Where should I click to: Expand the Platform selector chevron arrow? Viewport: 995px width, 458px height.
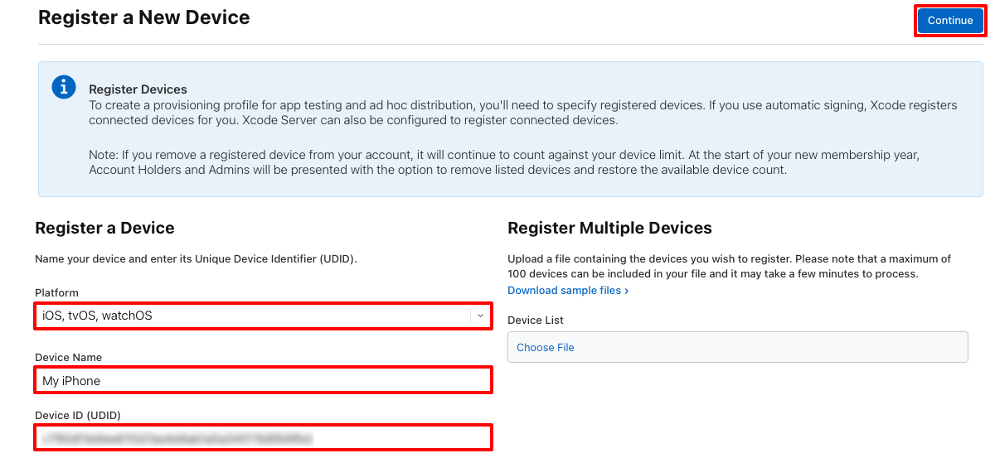tap(480, 316)
